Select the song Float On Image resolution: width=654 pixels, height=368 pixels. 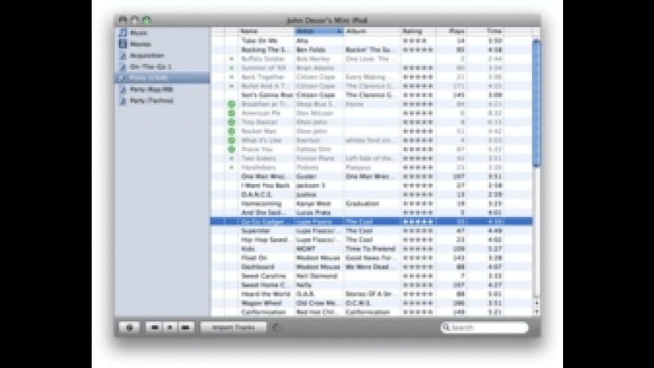pyautogui.click(x=254, y=258)
